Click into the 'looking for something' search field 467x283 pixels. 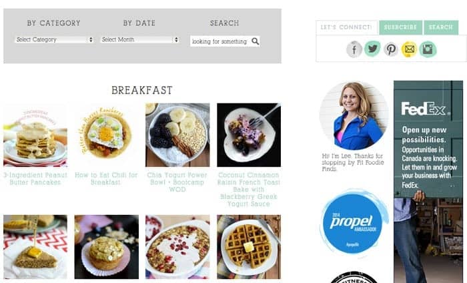point(220,41)
